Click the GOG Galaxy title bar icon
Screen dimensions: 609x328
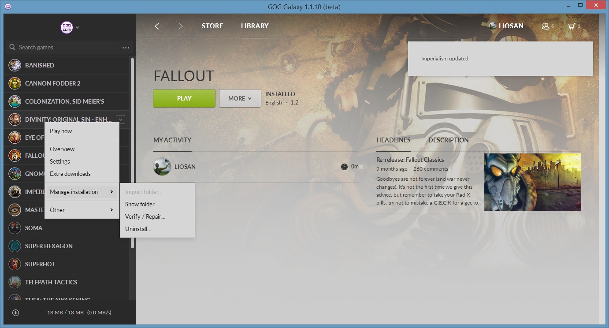click(x=7, y=7)
